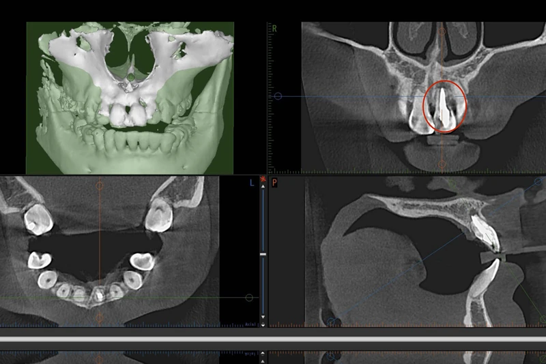Select the bottom orange crosshair handle in coronal view
Image resolution: width=546 pixels, height=364 pixels.
(442, 164)
